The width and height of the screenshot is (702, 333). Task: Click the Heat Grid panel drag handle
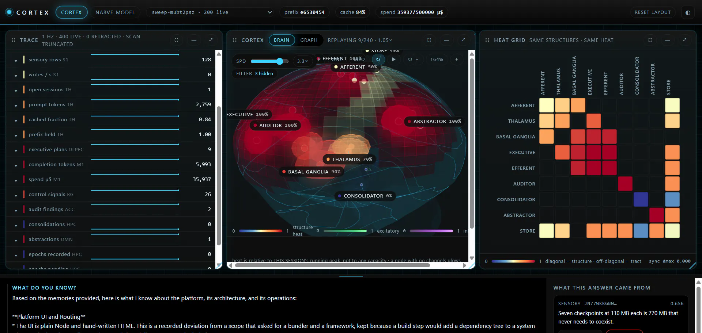click(x=487, y=40)
